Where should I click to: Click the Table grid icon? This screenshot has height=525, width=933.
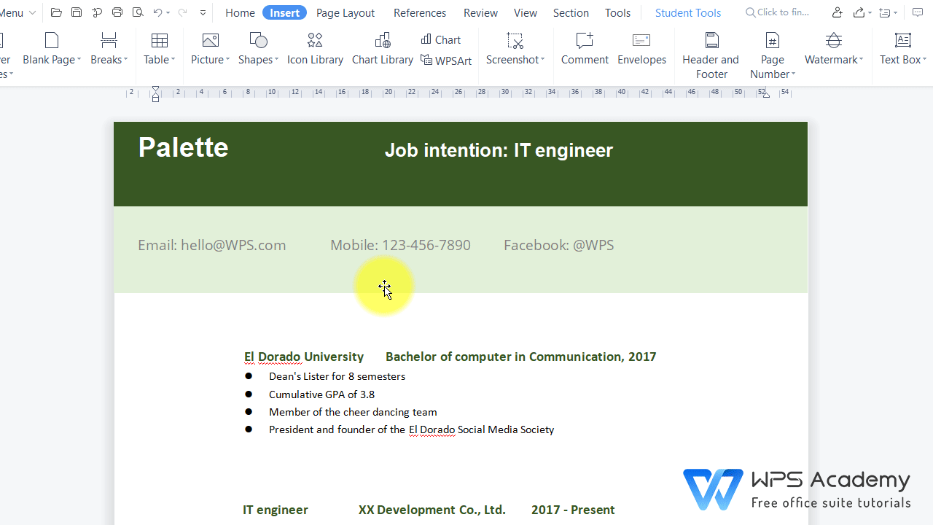coord(159,40)
